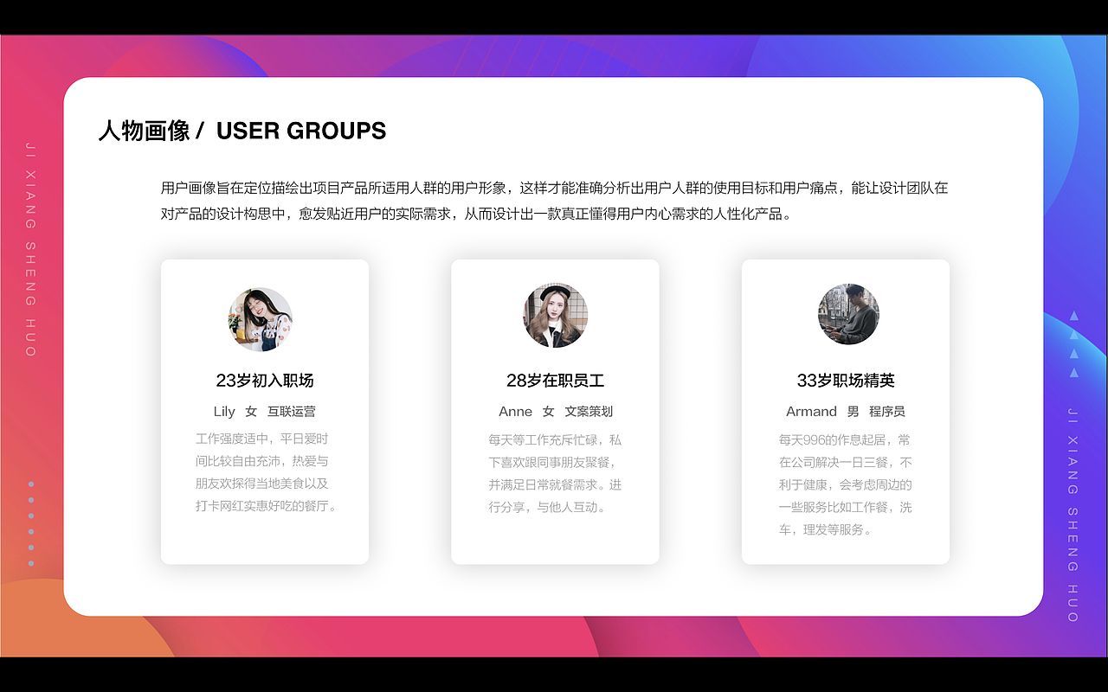Click Anne's circular avatar photo
1108x692 pixels.
pos(555,315)
